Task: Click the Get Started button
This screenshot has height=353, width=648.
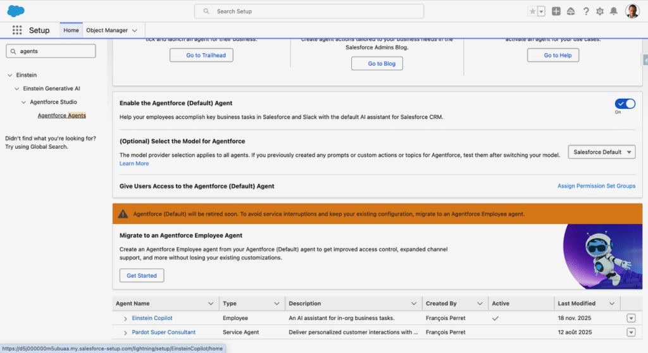Action: pyautogui.click(x=142, y=276)
